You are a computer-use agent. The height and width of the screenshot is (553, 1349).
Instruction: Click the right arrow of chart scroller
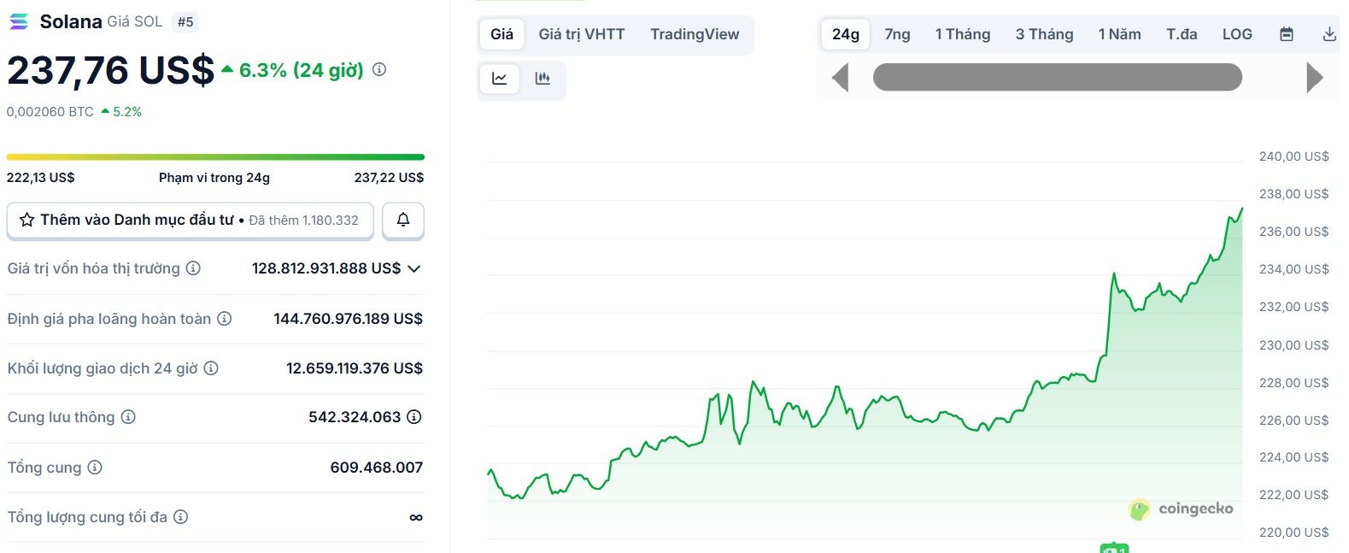(1315, 78)
